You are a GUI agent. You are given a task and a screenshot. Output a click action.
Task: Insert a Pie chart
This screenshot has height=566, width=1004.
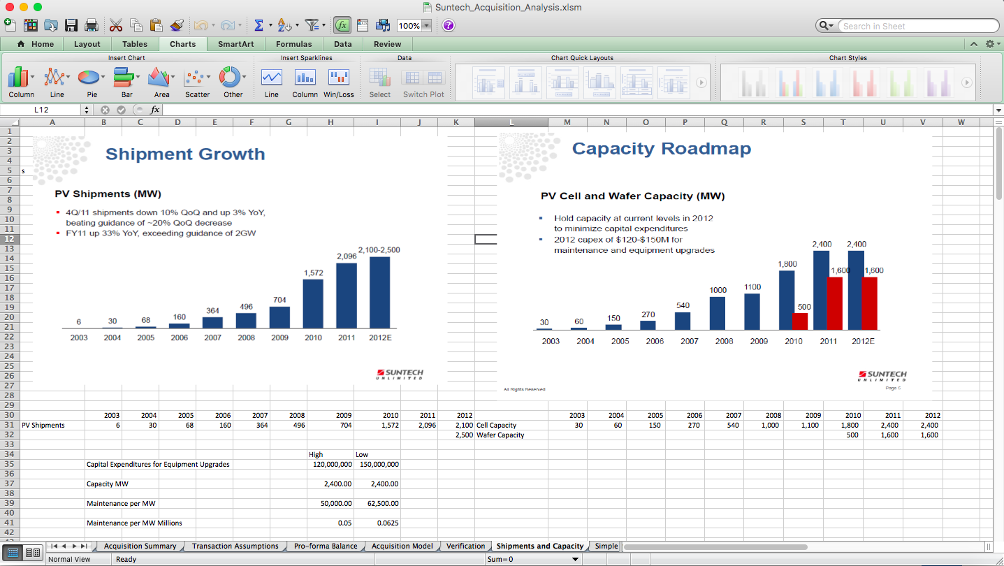coord(89,79)
